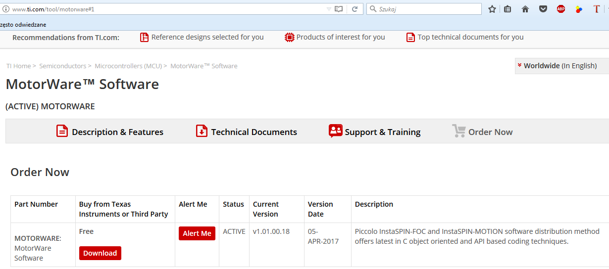Bookmark this page with the star icon
Image resolution: width=609 pixels, height=269 pixels.
click(492, 9)
